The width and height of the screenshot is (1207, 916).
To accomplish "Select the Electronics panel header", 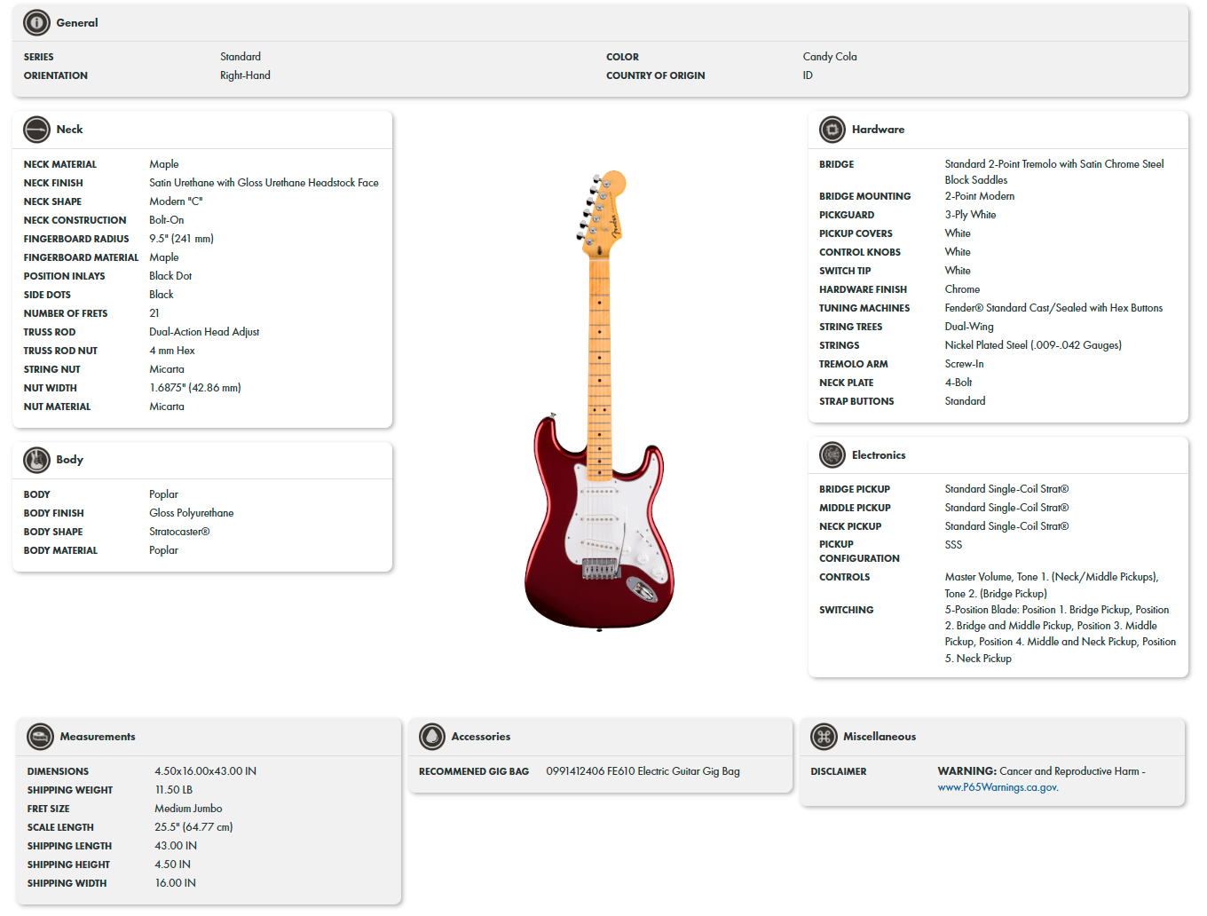I will pos(879,454).
